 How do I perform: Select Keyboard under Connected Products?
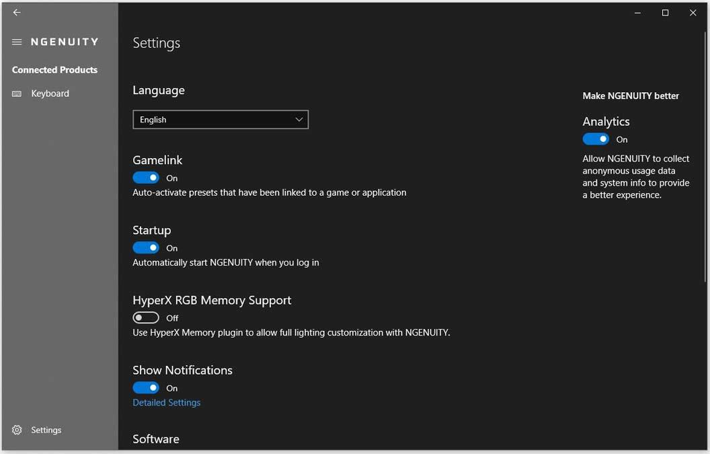coord(50,93)
